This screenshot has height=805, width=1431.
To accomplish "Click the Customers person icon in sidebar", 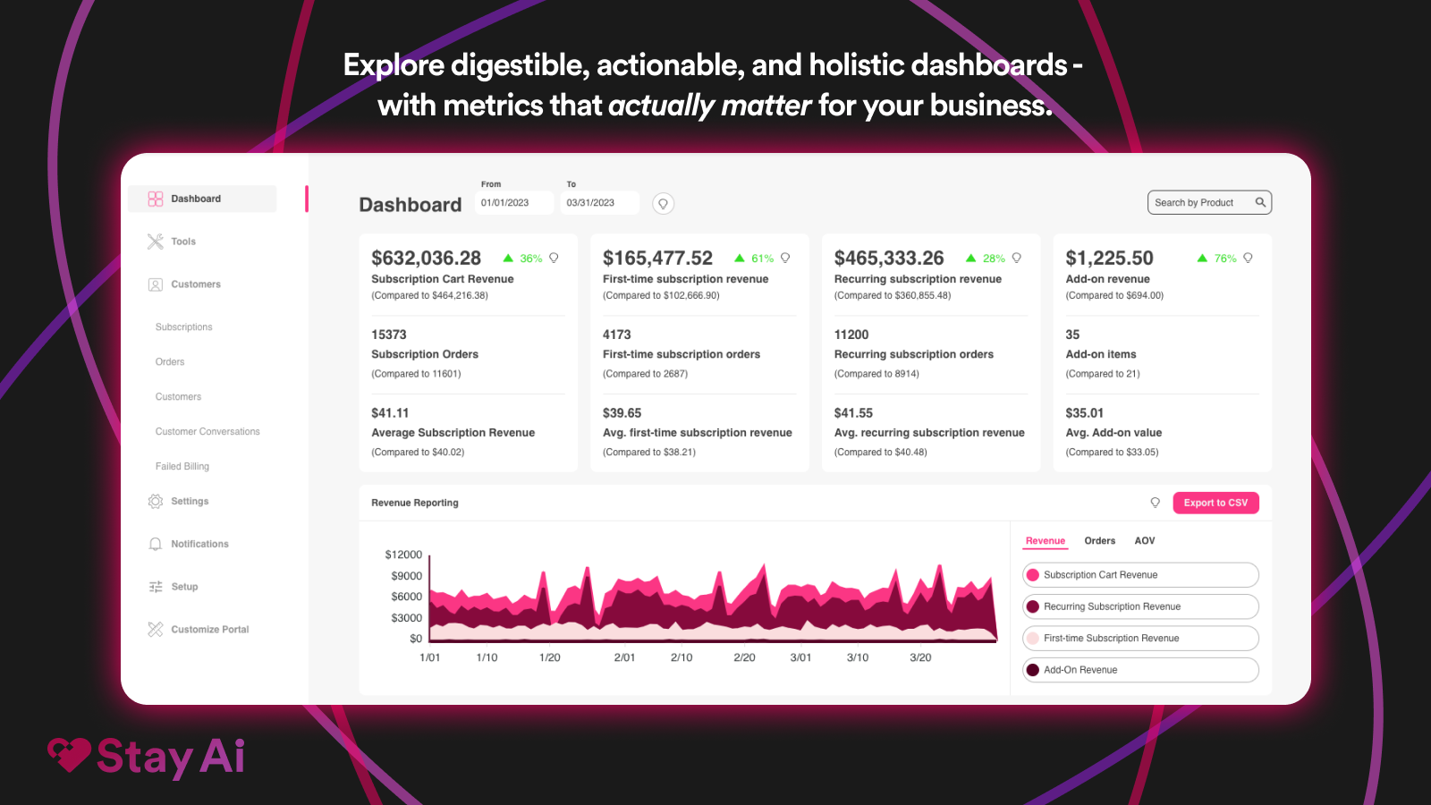I will point(154,284).
